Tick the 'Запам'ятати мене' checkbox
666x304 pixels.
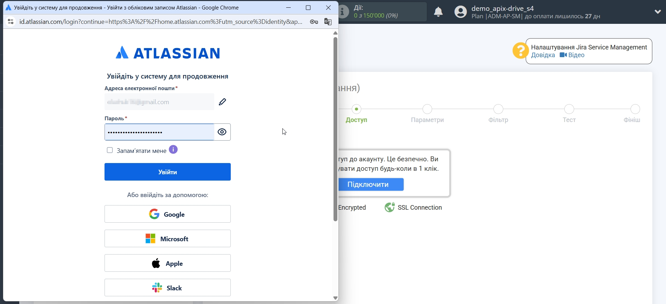click(110, 150)
